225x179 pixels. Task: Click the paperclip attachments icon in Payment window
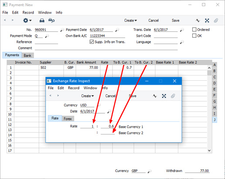[x=216, y=21]
